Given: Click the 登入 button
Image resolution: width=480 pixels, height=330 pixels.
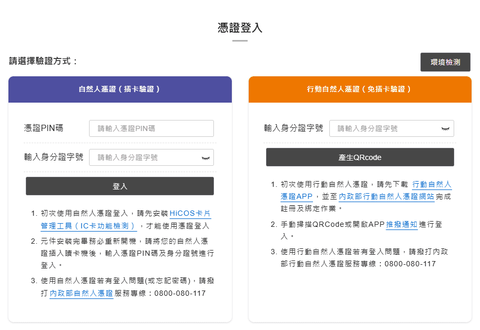Looking at the screenshot, I should (x=120, y=186).
